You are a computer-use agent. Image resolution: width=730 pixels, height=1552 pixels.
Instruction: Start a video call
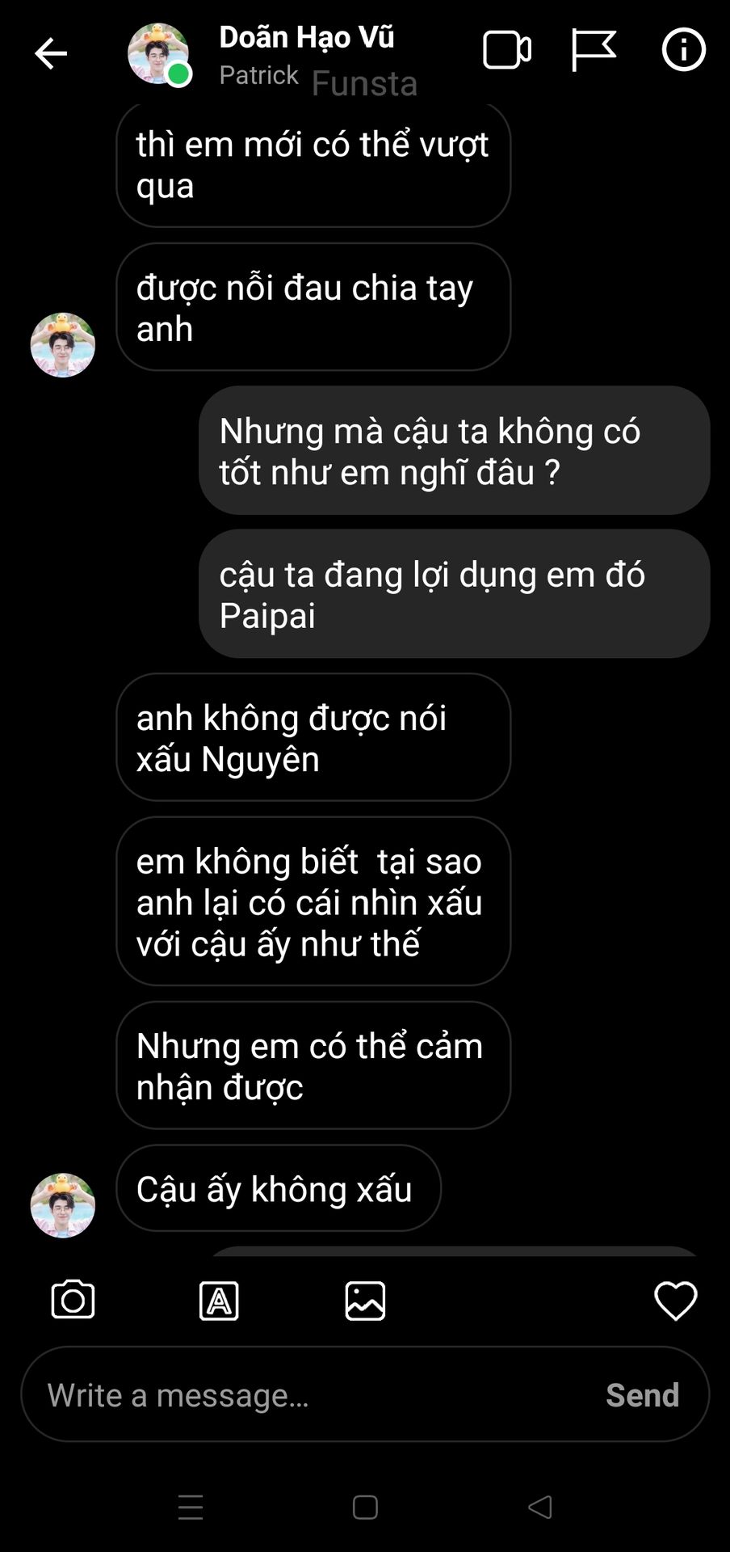tap(506, 50)
